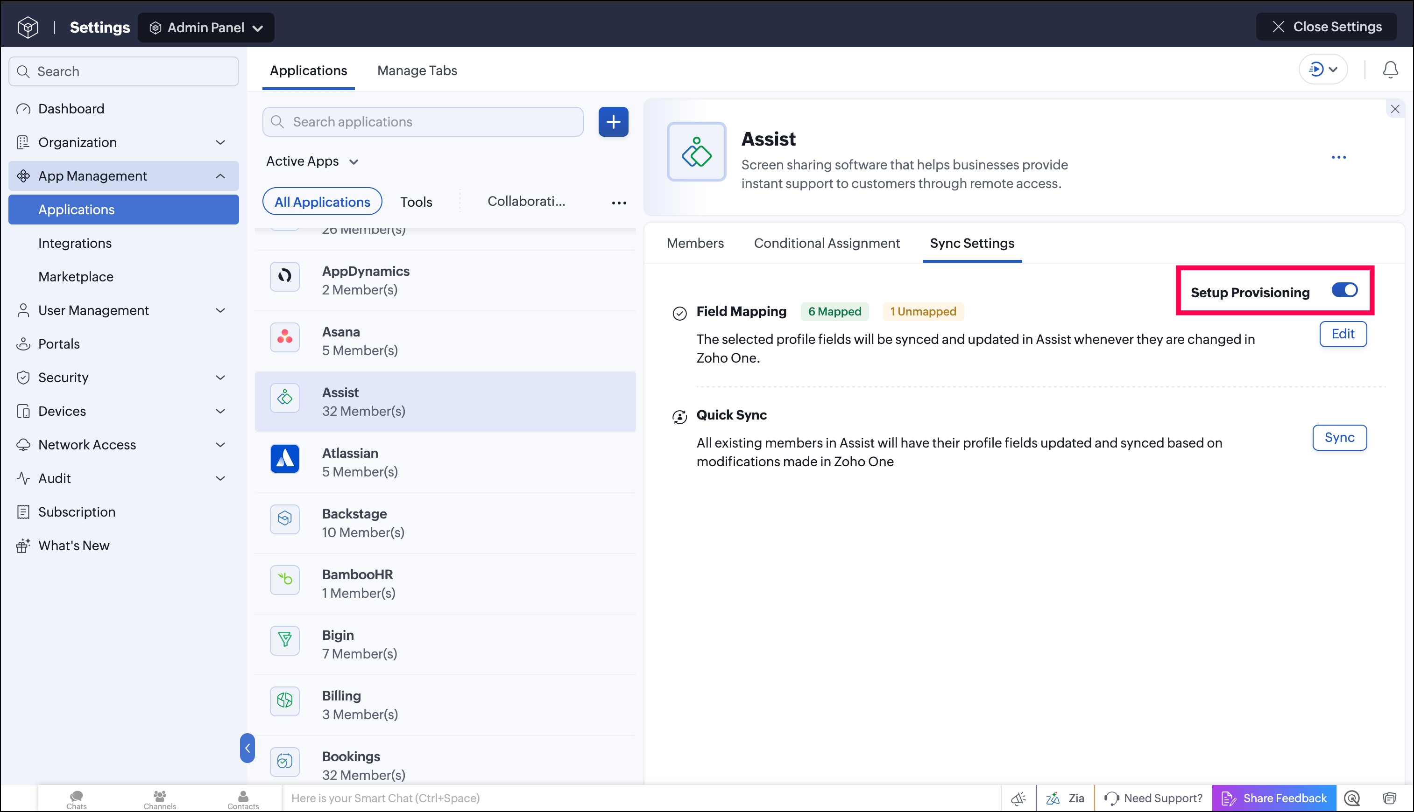
Task: Click the Bigin app icon
Action: point(284,640)
